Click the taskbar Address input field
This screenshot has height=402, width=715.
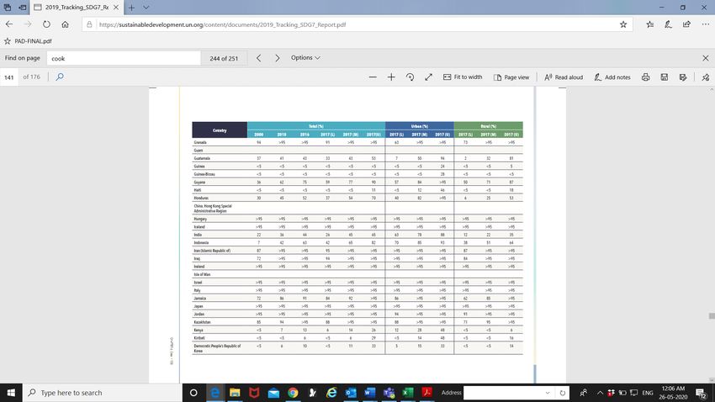pos(504,393)
